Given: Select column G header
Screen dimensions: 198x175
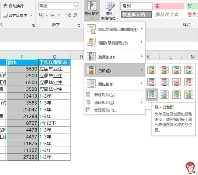Looking at the screenshot, I should (x=54, y=57).
